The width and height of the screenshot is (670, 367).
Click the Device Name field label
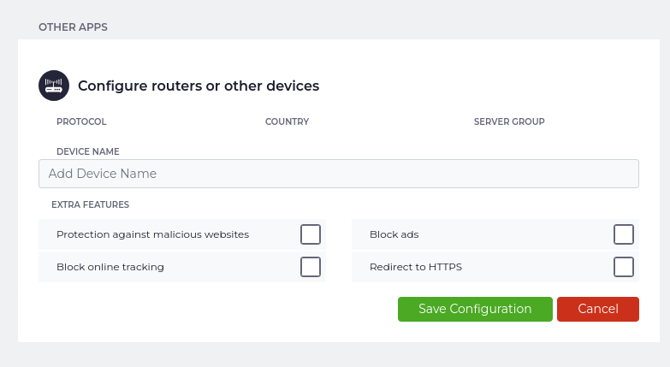(87, 151)
